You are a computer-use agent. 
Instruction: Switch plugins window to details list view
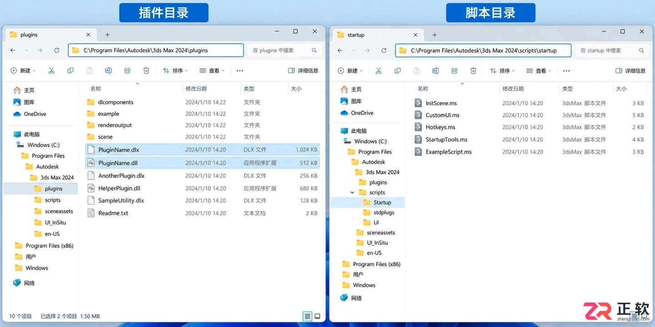(x=307, y=316)
